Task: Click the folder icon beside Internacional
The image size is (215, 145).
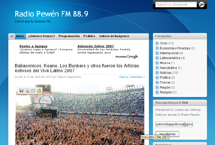Action: coord(157,53)
